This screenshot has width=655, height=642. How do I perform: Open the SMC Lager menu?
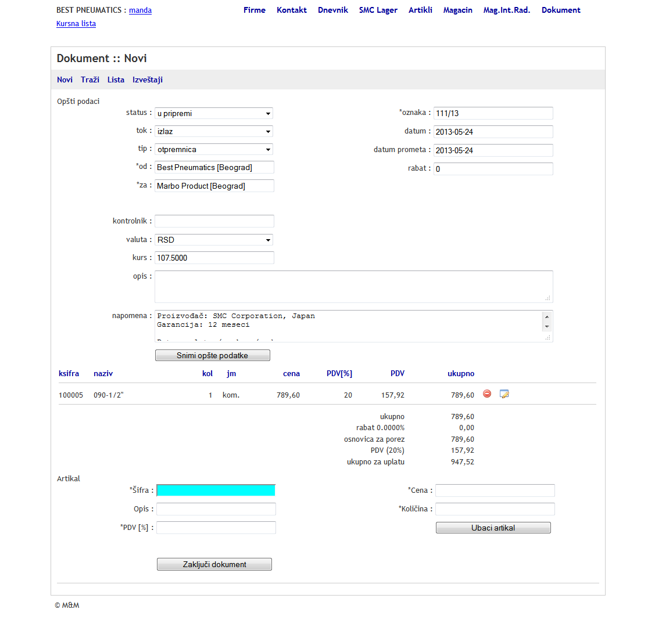(378, 10)
